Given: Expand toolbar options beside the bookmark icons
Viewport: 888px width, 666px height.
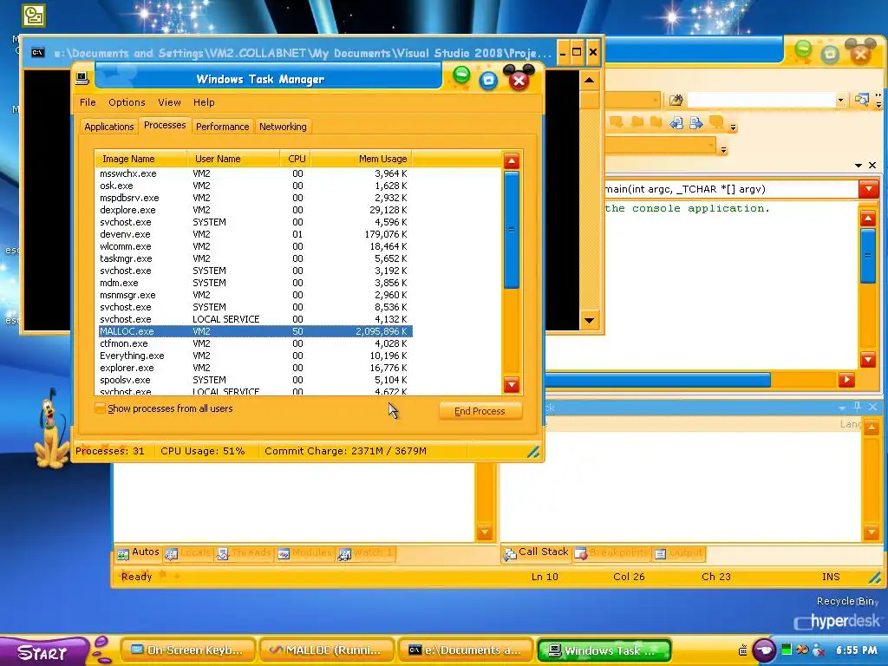Looking at the screenshot, I should pos(733,127).
